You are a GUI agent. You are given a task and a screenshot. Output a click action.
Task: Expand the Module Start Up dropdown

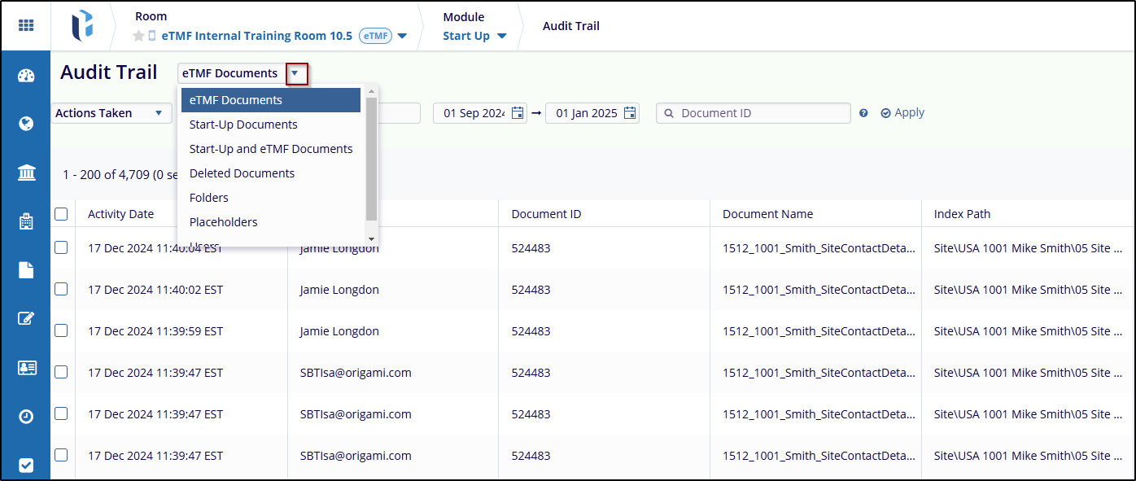474,36
